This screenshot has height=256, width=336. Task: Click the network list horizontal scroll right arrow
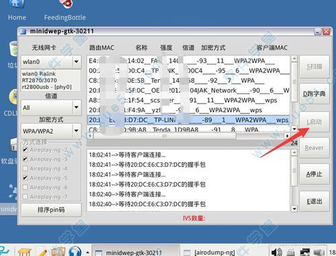(x=287, y=136)
